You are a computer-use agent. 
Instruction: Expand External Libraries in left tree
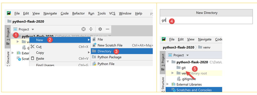[13, 53]
